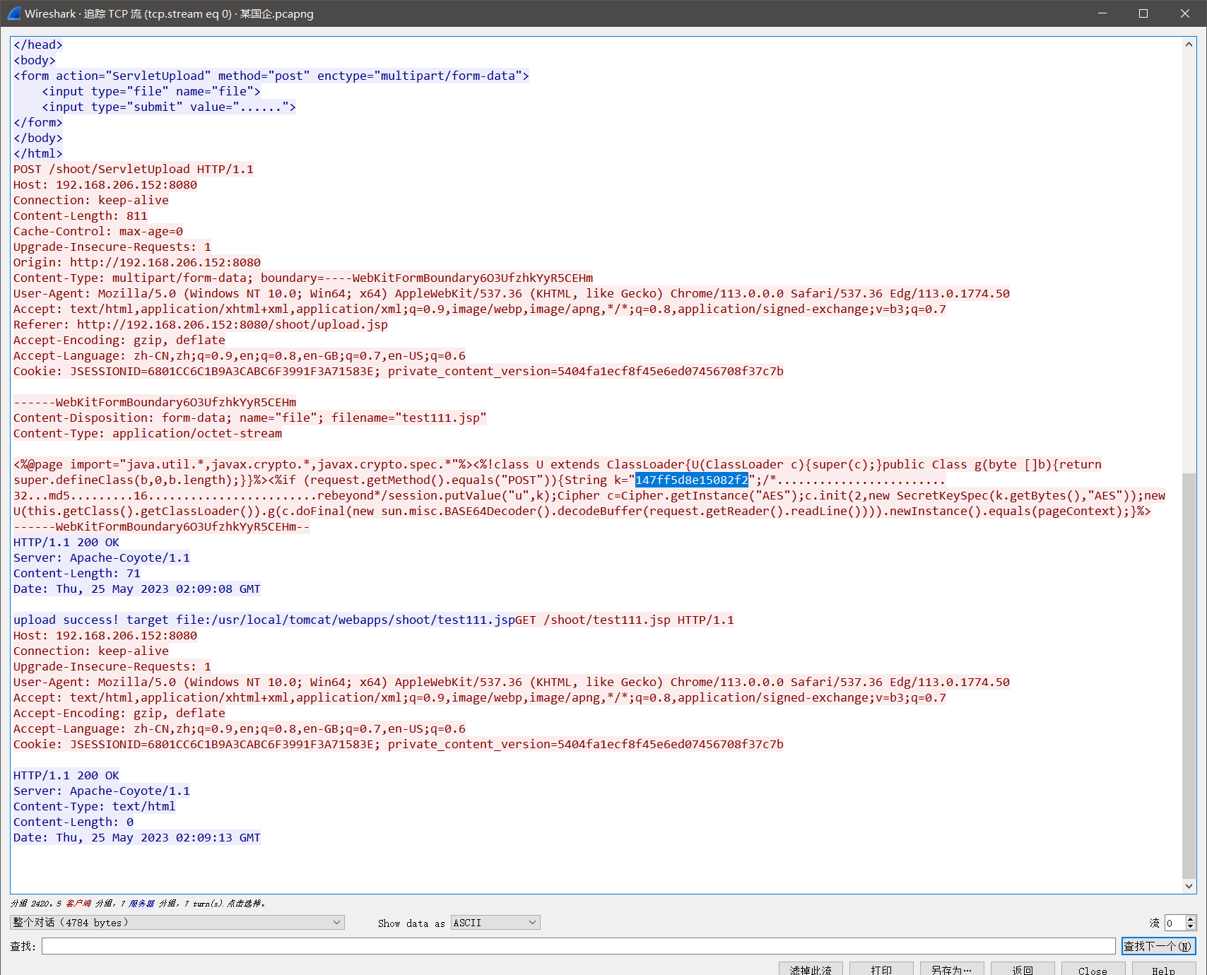Click the stream number down arrow stepper
This screenshot has height=975, width=1207.
point(1191,926)
